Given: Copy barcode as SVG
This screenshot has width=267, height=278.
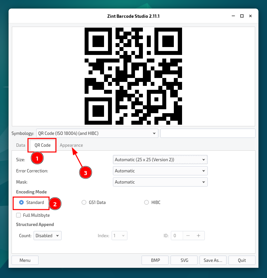Looking at the screenshot, I should point(184,260).
